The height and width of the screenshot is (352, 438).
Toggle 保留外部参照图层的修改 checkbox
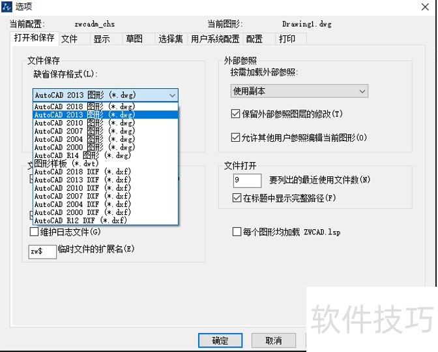pos(235,114)
